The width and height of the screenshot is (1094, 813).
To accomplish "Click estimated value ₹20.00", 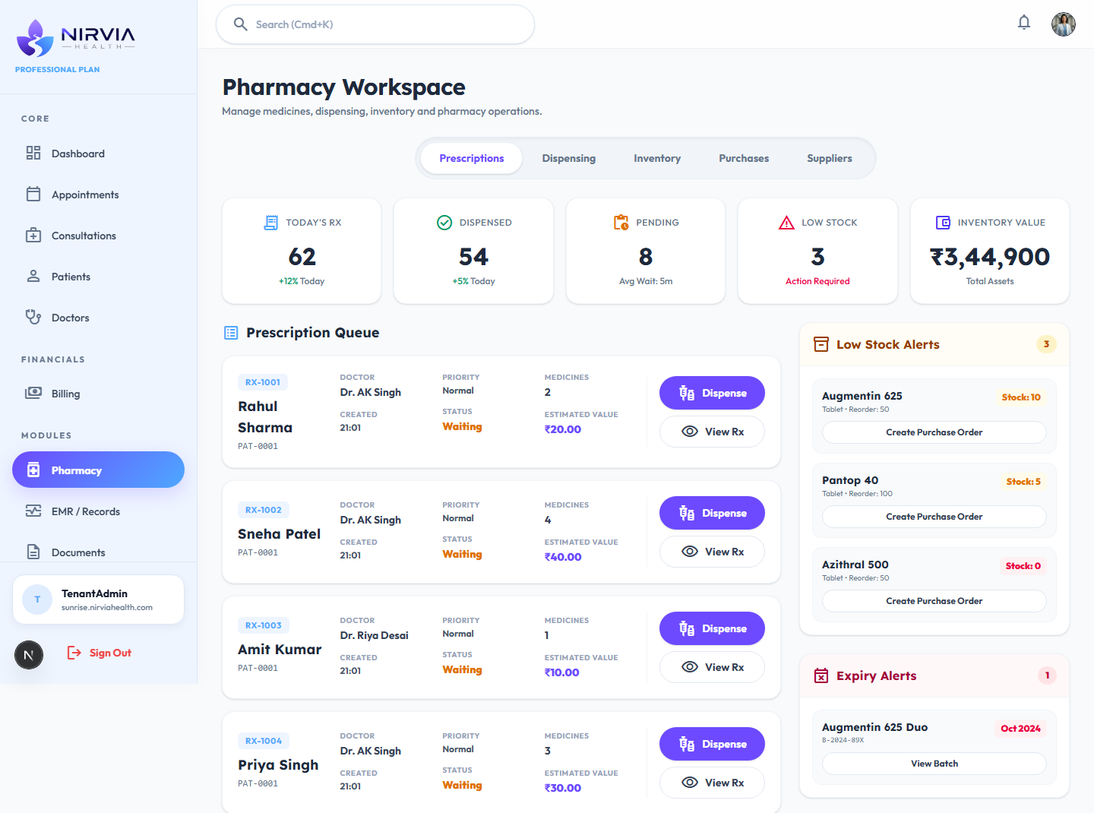I will click(563, 429).
